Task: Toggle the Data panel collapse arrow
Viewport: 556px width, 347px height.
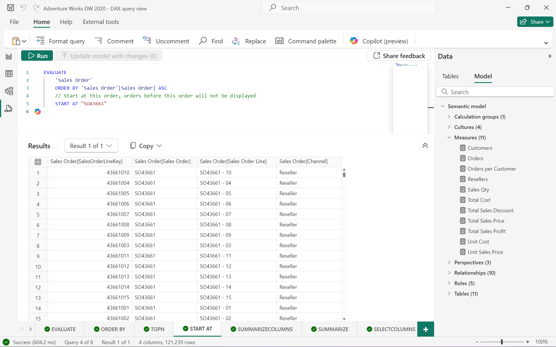Action: pos(550,56)
